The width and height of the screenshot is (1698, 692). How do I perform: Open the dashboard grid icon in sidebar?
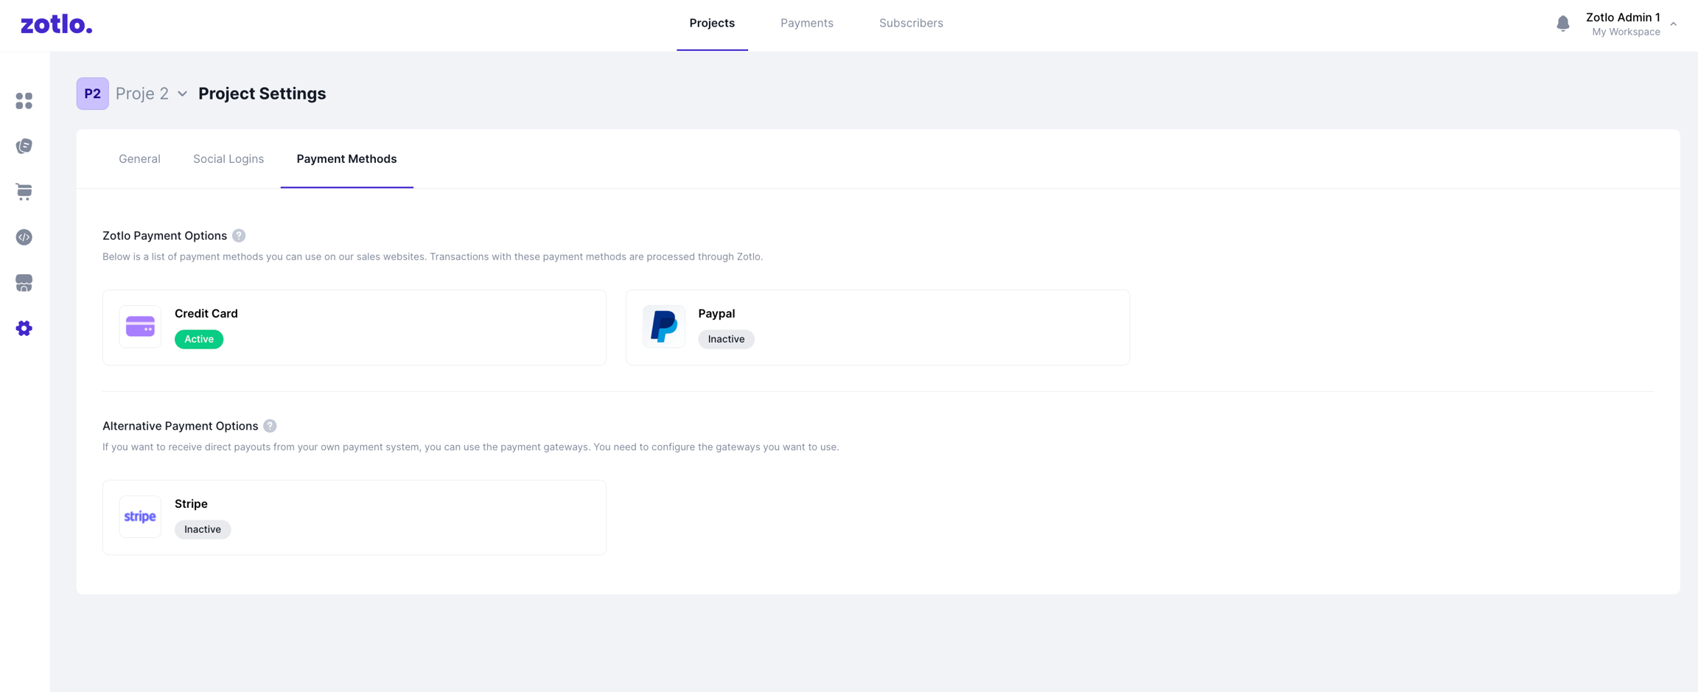pos(24,101)
